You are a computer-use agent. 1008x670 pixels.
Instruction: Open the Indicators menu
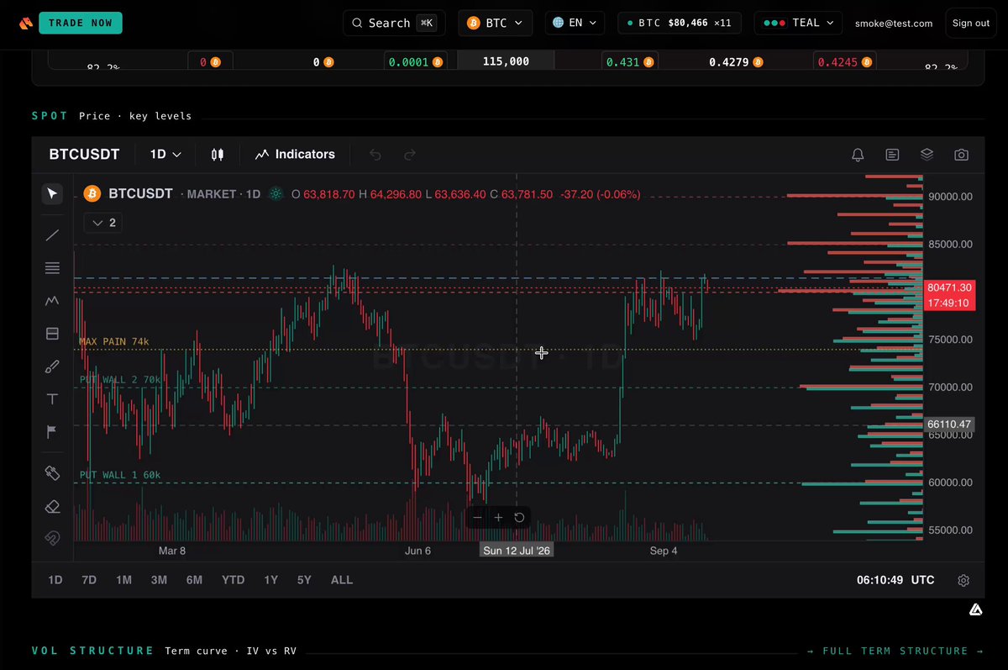coord(295,155)
